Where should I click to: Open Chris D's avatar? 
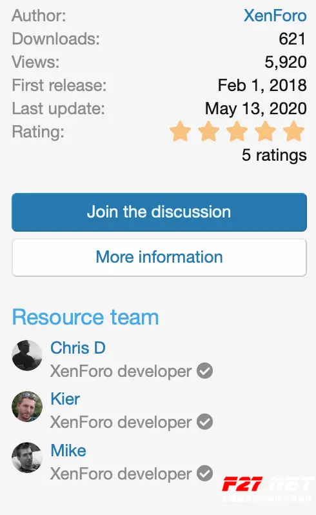coord(27,356)
